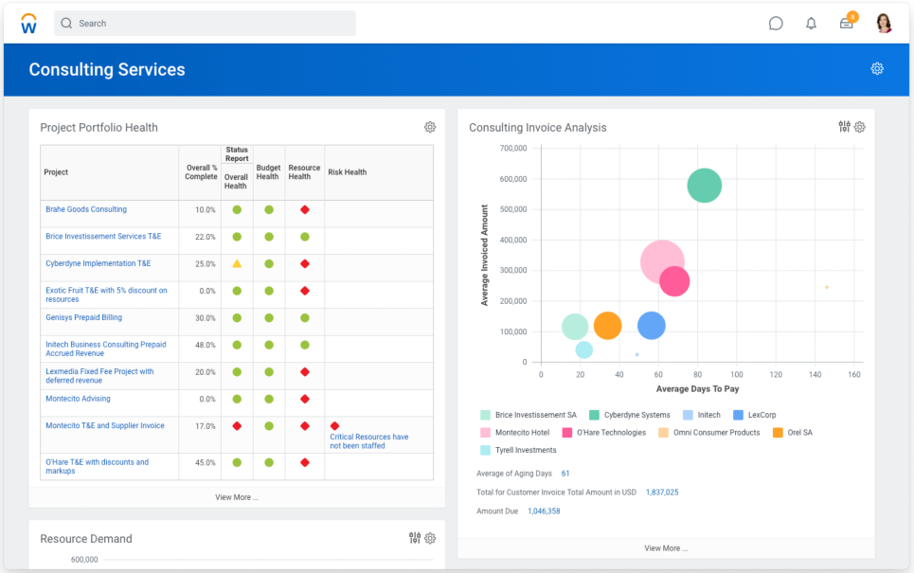This screenshot has width=914, height=573.
Task: Click green Resource Health dot for Genisys Prepaid
Action: [x=304, y=318]
